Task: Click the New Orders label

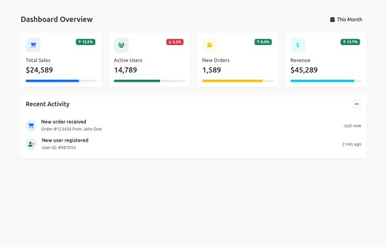Action: [x=215, y=60]
